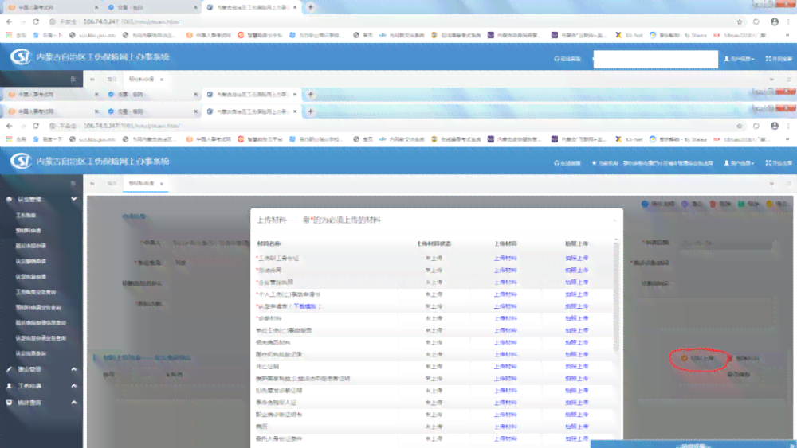This screenshot has height=448, width=797.
Task: Click the 材料名称 column header
Action: [x=269, y=244]
